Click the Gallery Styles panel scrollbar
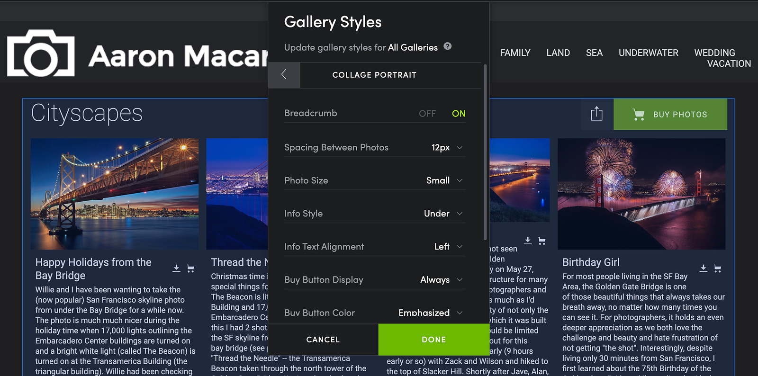 tap(485, 152)
